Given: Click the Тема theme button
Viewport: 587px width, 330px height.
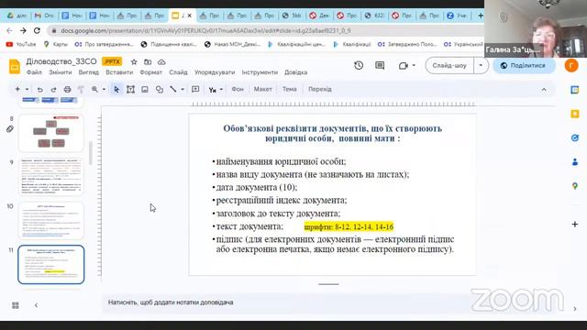Looking at the screenshot, I should pos(290,89).
